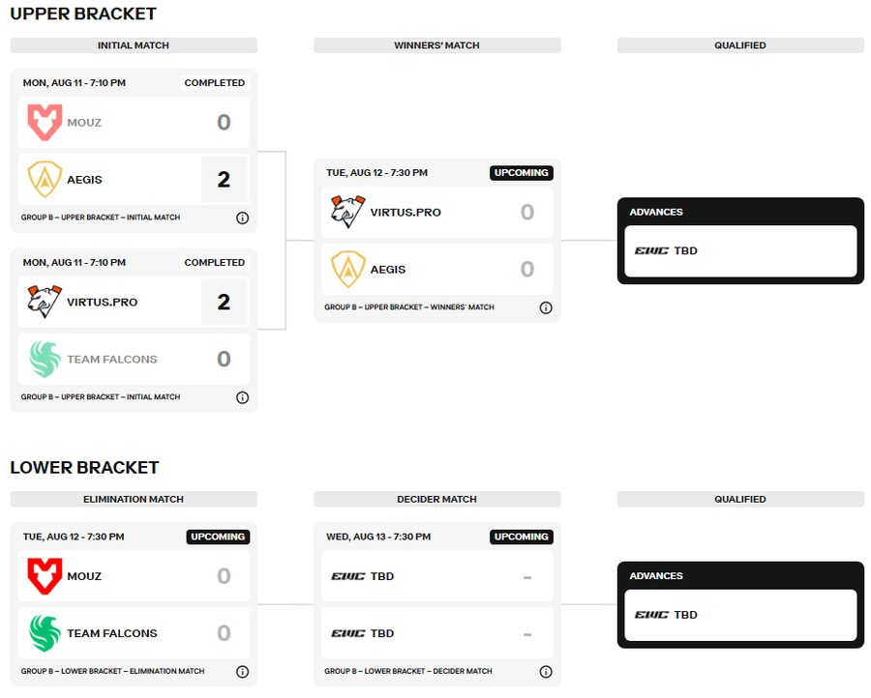The image size is (871, 698).
Task: Select the Initial Match column header
Action: [x=134, y=45]
